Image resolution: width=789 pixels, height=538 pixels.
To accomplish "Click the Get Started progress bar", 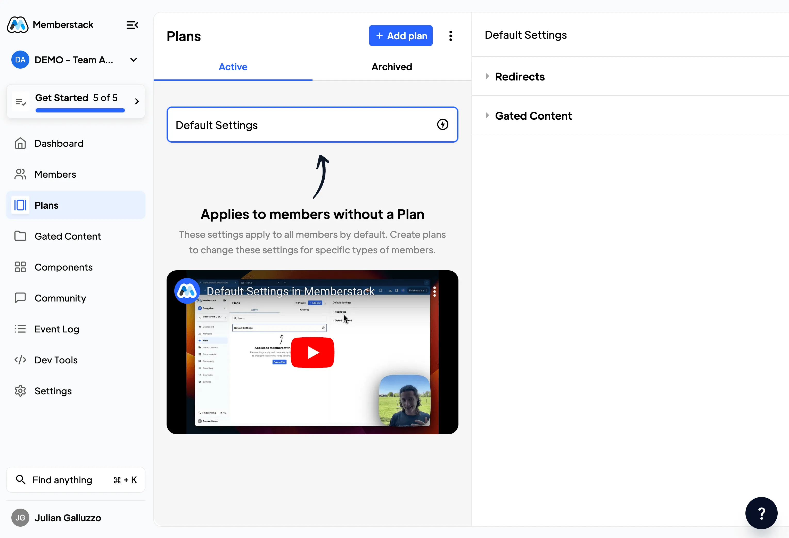I will (x=80, y=110).
